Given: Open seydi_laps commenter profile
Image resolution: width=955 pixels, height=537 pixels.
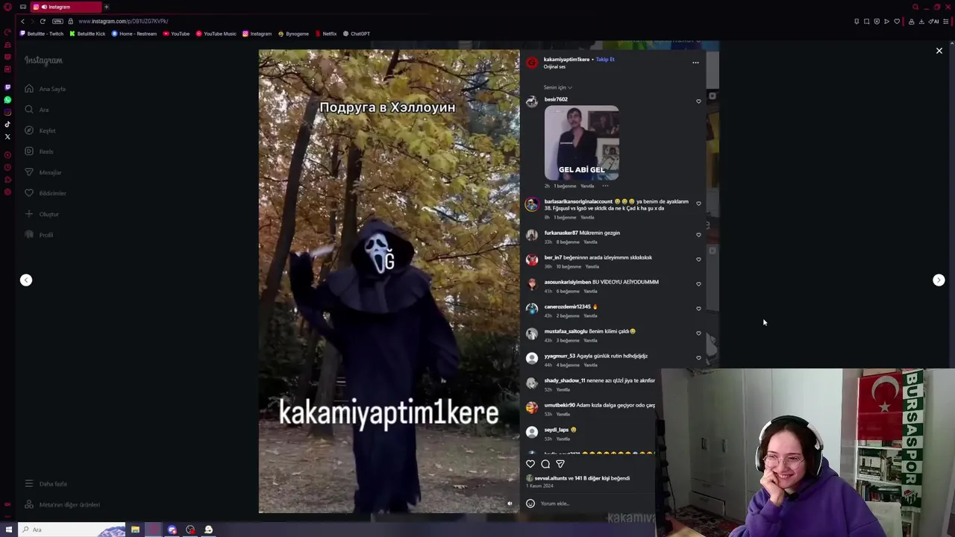Looking at the screenshot, I should (x=557, y=430).
